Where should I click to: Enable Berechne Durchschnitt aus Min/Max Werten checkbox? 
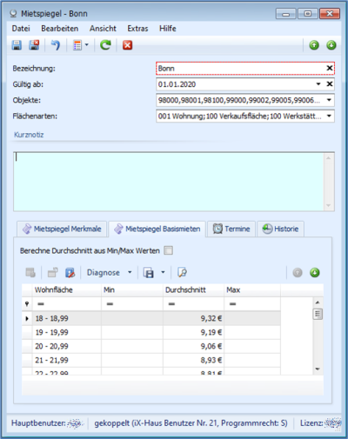(168, 250)
